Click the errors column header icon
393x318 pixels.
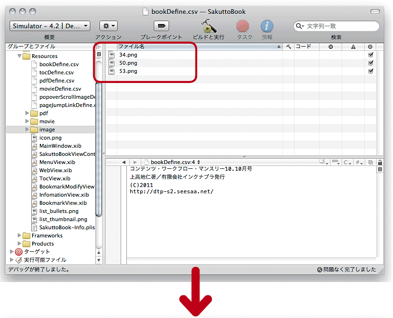point(331,47)
